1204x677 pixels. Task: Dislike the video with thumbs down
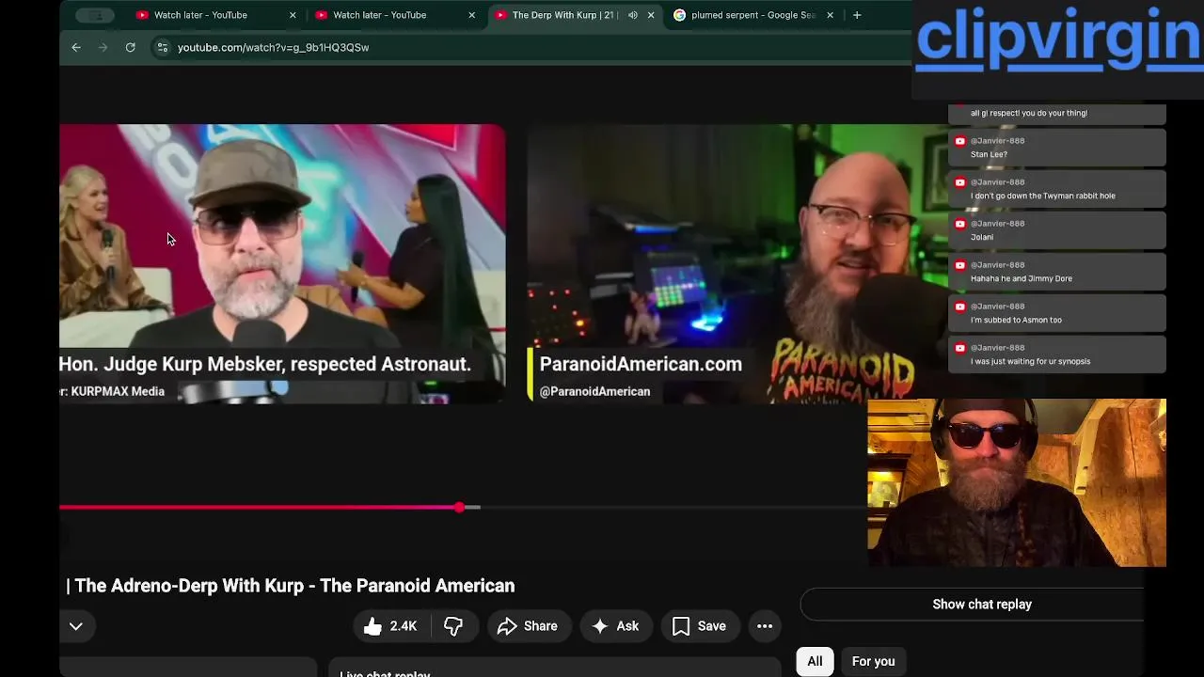[x=453, y=626]
